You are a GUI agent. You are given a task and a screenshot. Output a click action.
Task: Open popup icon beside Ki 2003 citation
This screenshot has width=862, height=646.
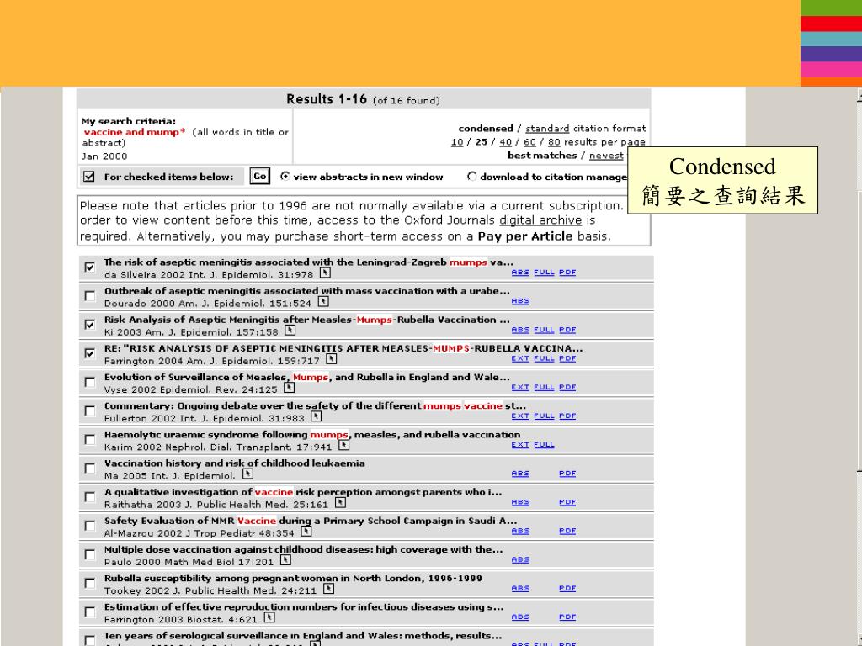[x=290, y=330]
